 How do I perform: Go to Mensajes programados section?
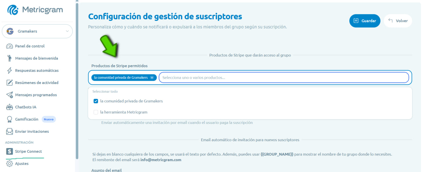tap(36, 95)
